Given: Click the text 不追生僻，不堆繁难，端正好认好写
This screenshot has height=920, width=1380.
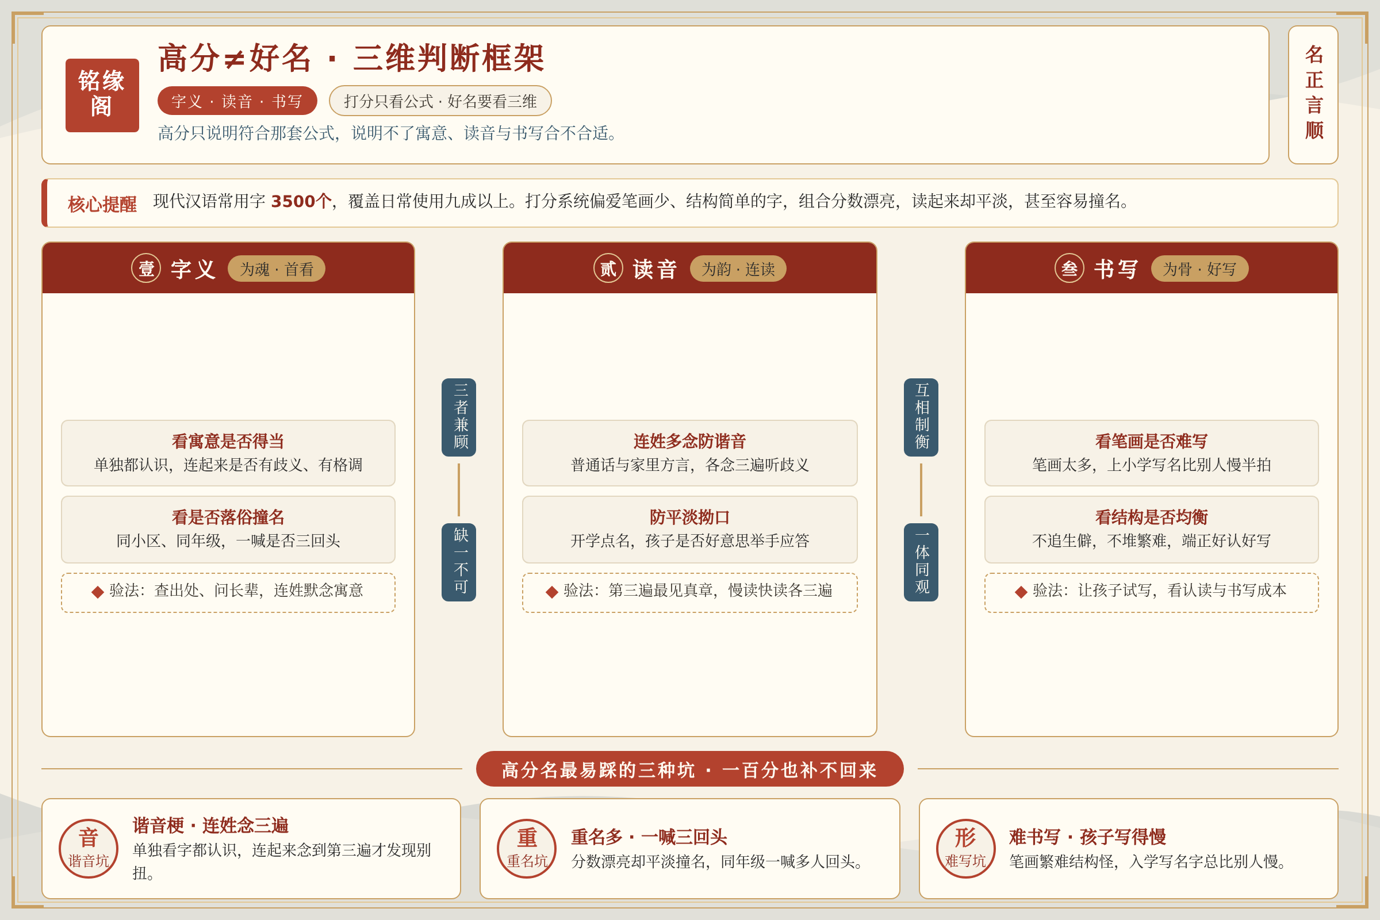Looking at the screenshot, I should pos(1151,540).
